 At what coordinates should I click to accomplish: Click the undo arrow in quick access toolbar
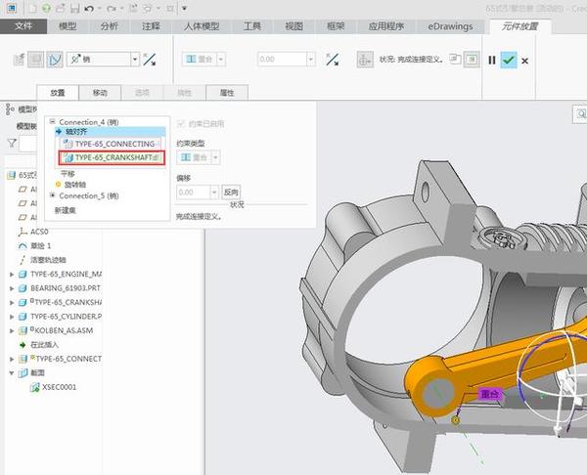pyautogui.click(x=89, y=8)
